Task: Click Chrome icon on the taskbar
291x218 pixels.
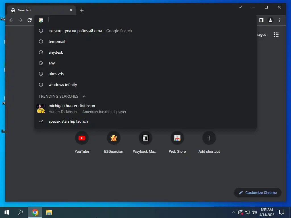Action: [x=35, y=212]
